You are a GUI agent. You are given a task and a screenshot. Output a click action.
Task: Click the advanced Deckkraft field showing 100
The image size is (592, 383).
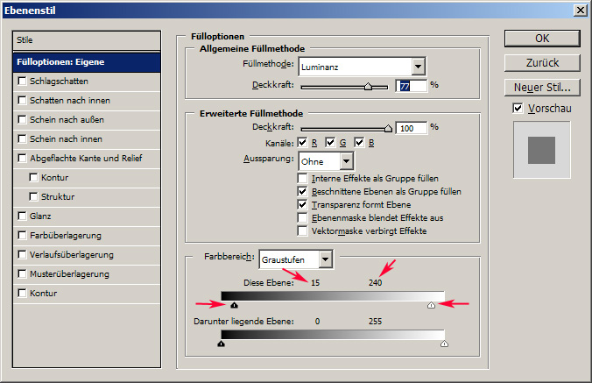click(x=411, y=128)
